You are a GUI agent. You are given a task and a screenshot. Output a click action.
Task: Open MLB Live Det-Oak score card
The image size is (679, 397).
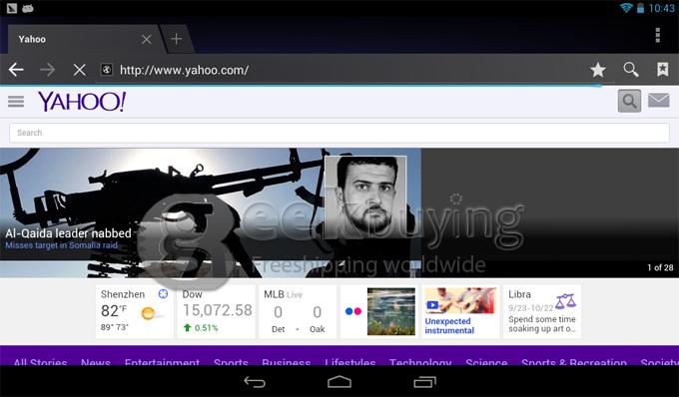(x=298, y=311)
